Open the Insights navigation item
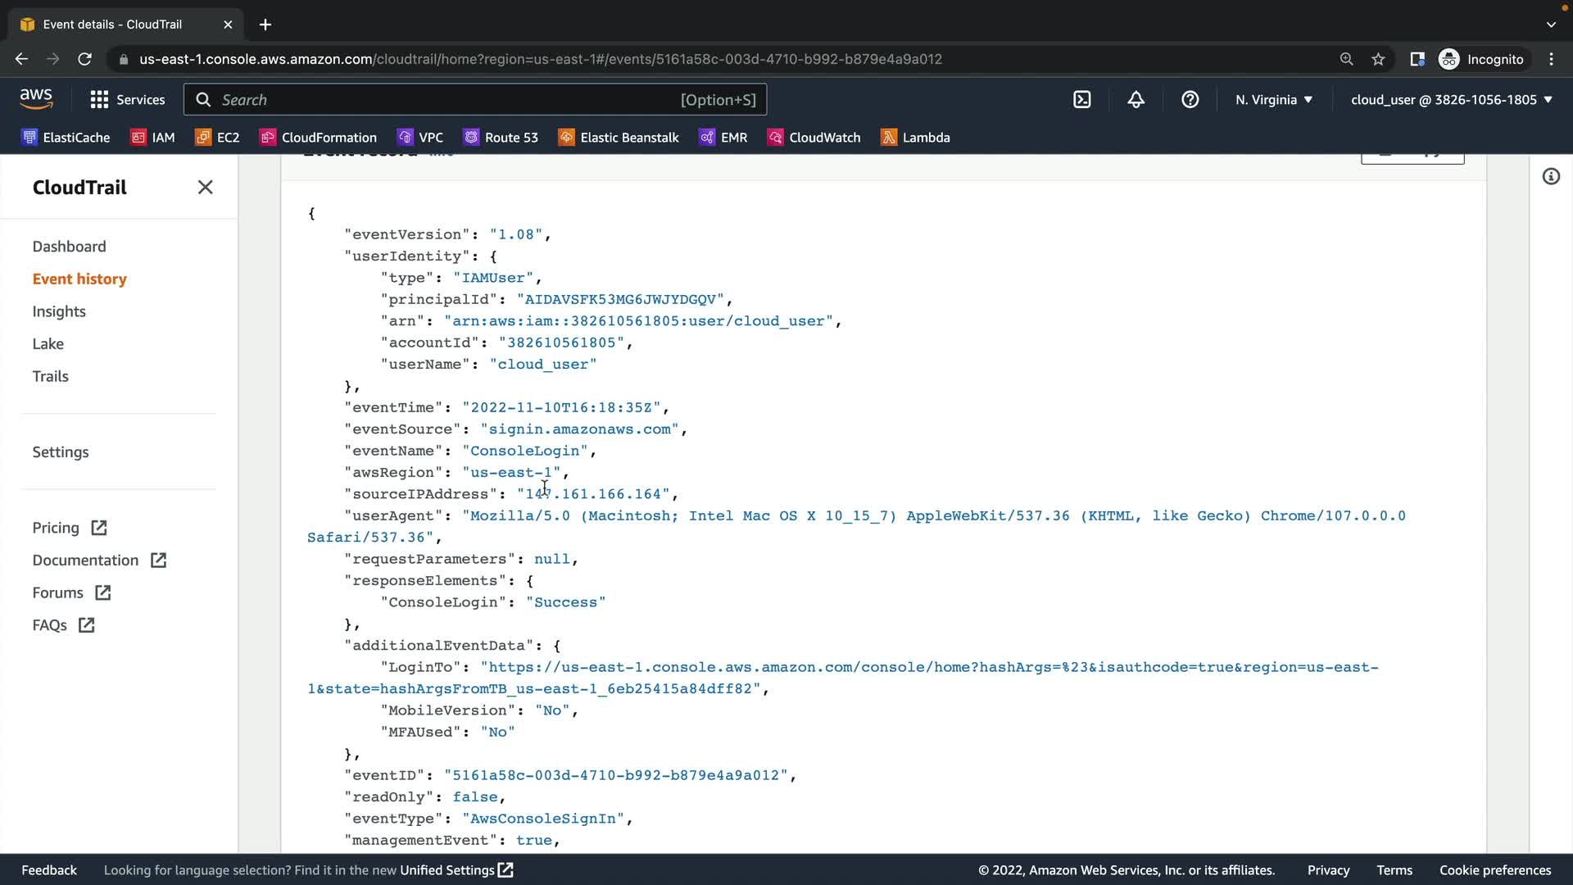The height and width of the screenshot is (885, 1573). point(59,311)
